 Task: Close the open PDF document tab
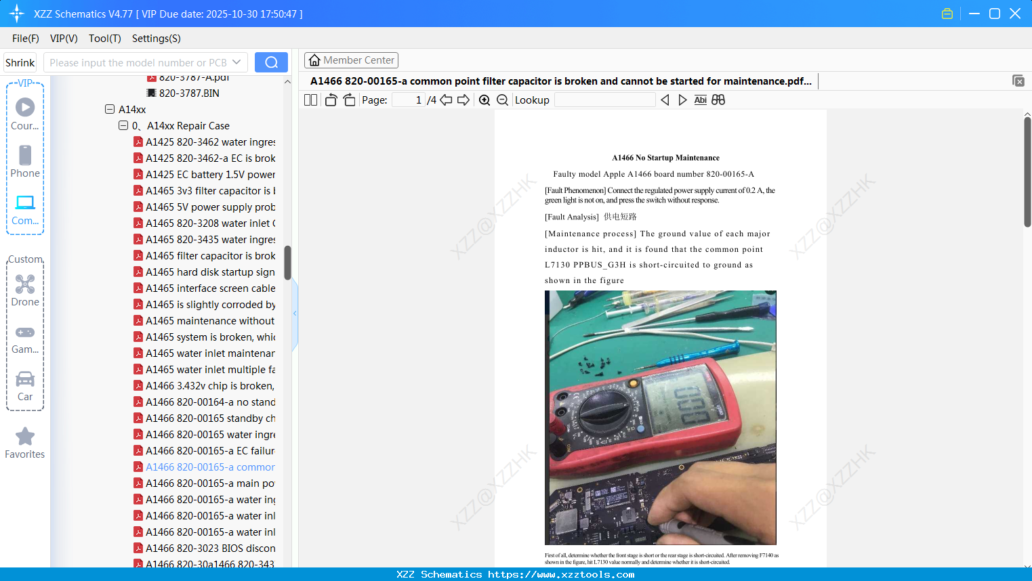point(1018,81)
